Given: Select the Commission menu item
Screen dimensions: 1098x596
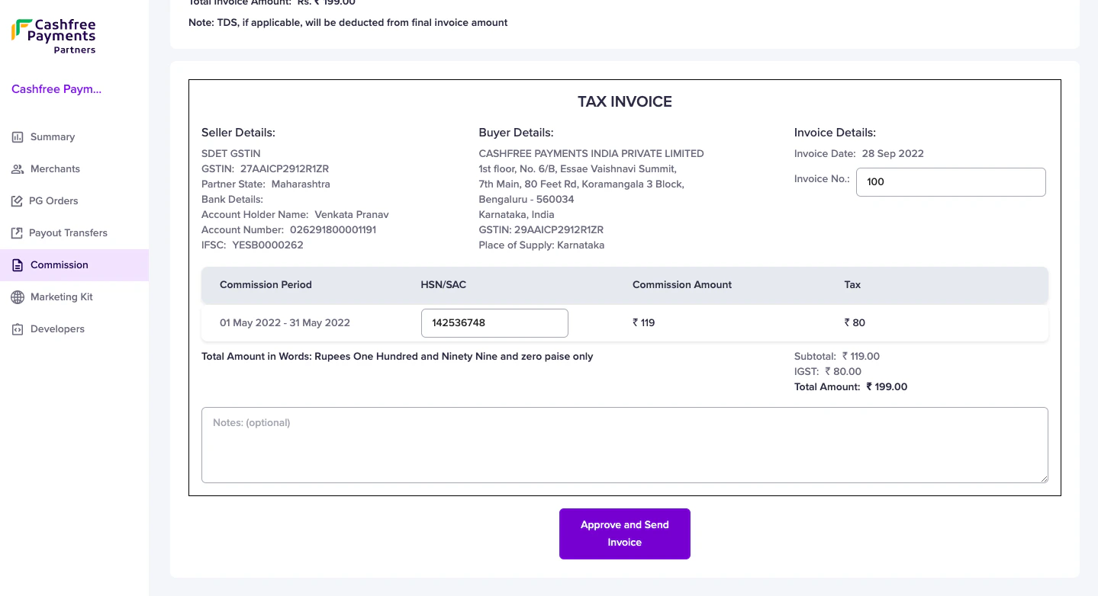Looking at the screenshot, I should (x=74, y=265).
